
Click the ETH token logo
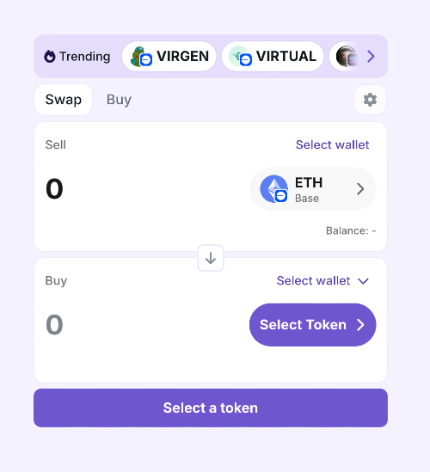(x=273, y=189)
